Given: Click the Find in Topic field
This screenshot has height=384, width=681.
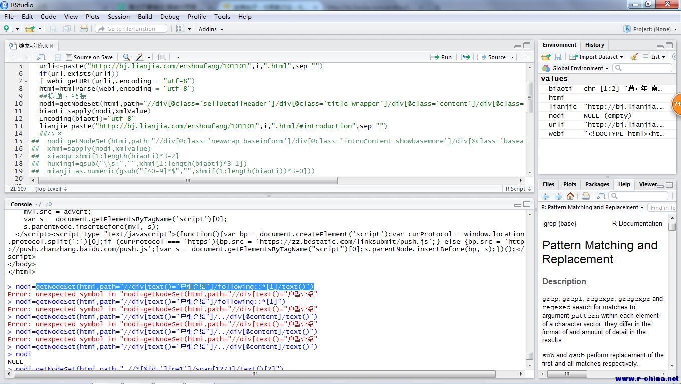Looking at the screenshot, I should point(662,207).
